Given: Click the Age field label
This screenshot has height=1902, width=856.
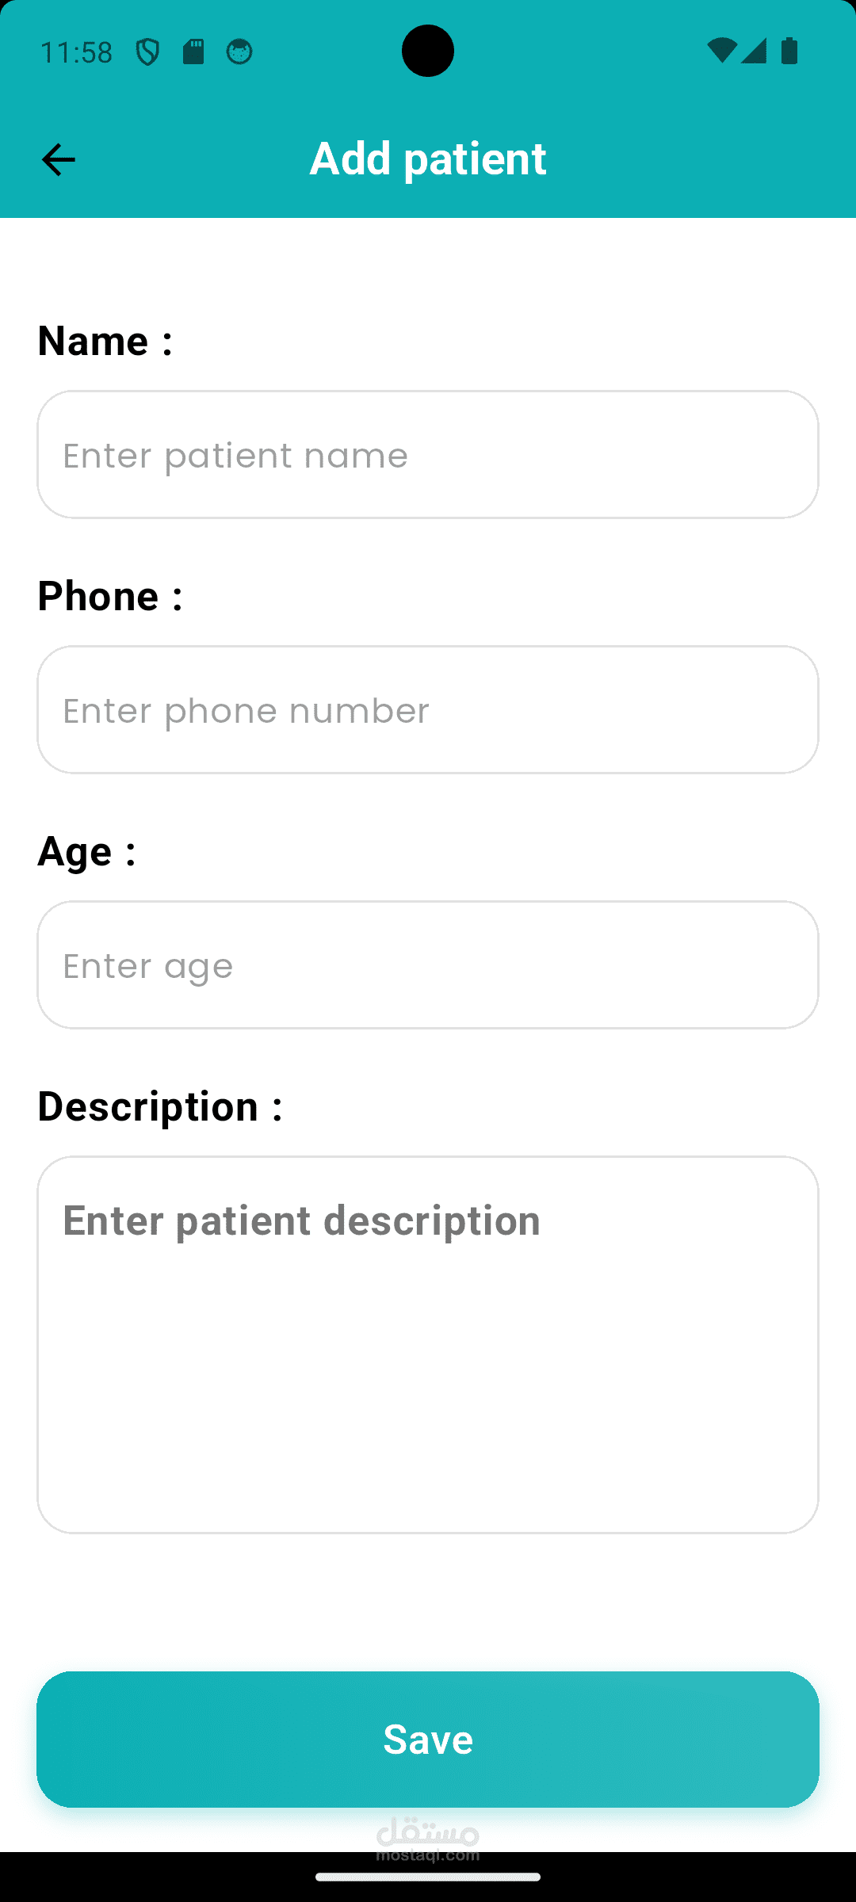Looking at the screenshot, I should (86, 851).
